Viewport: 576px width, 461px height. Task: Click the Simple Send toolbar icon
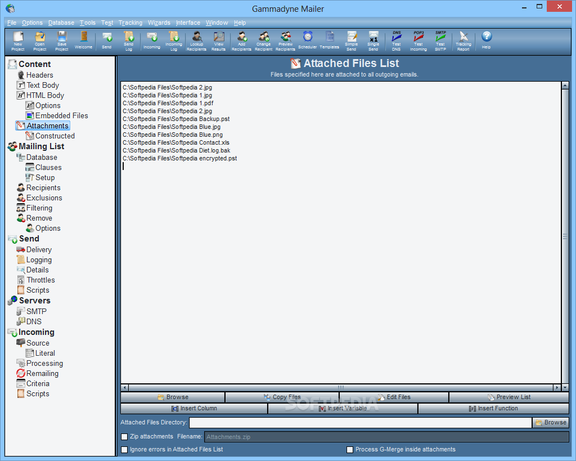pyautogui.click(x=352, y=41)
